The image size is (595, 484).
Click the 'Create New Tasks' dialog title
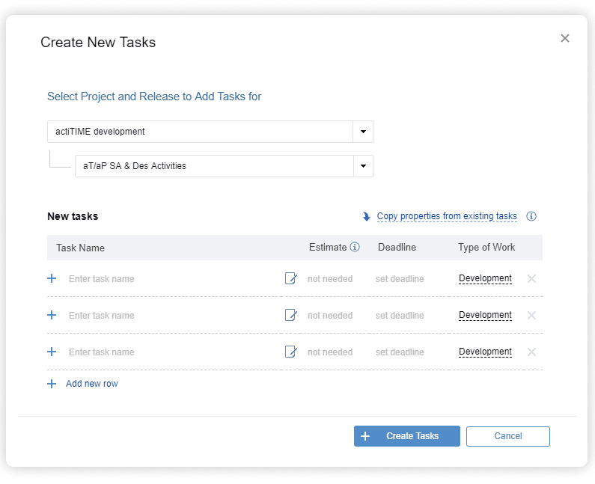click(98, 42)
